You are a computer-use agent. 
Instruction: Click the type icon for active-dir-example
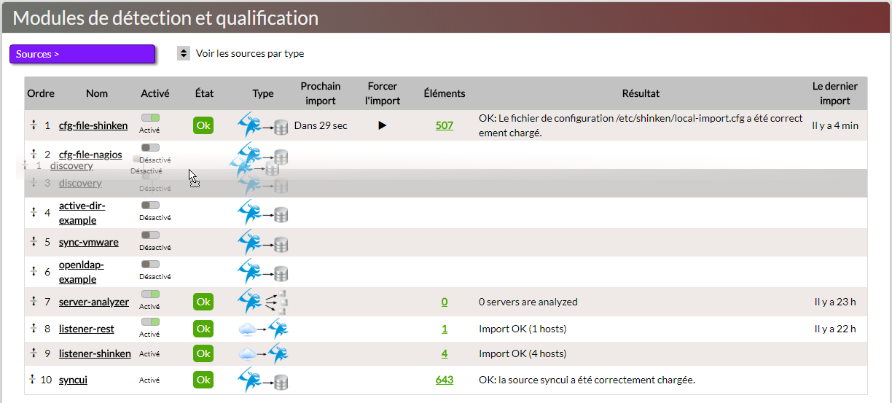(x=262, y=212)
